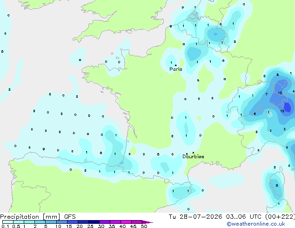Click the Dourbies location label
This screenshot has width=295, height=228.
click(193, 156)
